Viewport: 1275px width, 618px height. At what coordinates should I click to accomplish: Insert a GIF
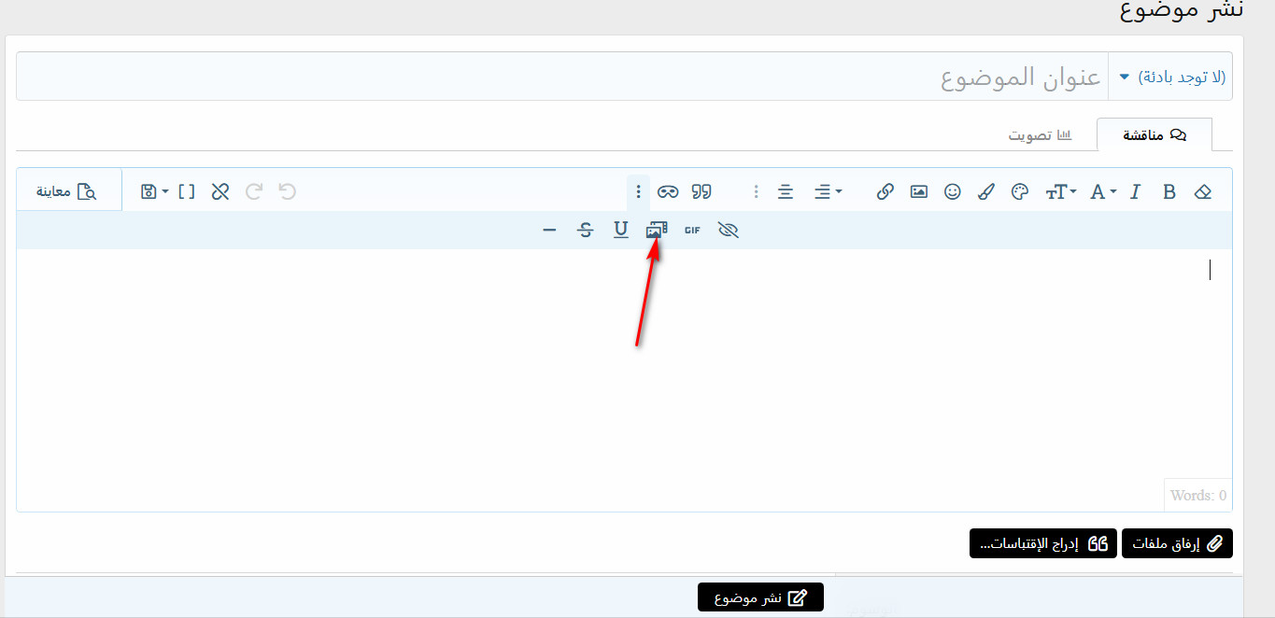pyautogui.click(x=692, y=230)
